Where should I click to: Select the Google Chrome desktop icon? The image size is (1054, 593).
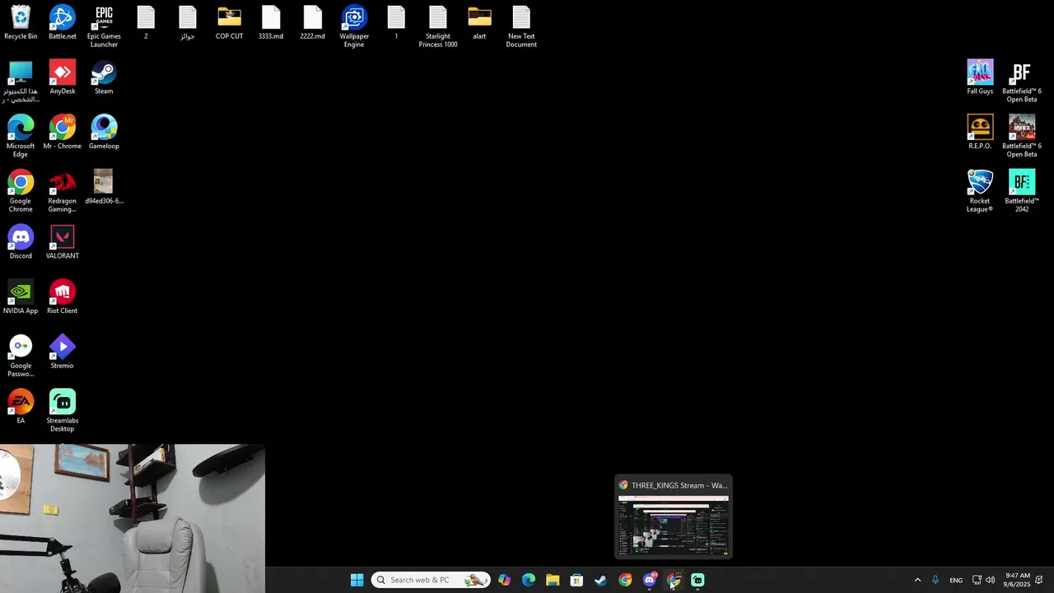click(21, 192)
